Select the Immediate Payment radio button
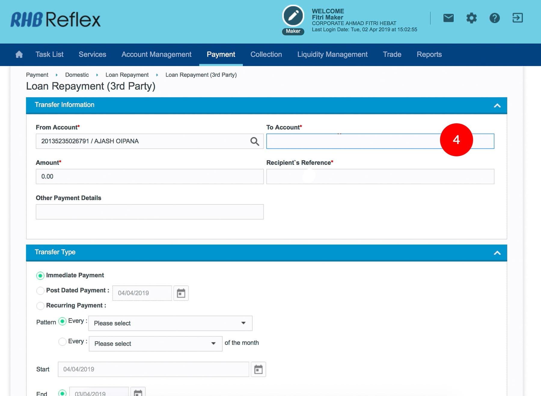The width and height of the screenshot is (541, 396). coord(40,275)
